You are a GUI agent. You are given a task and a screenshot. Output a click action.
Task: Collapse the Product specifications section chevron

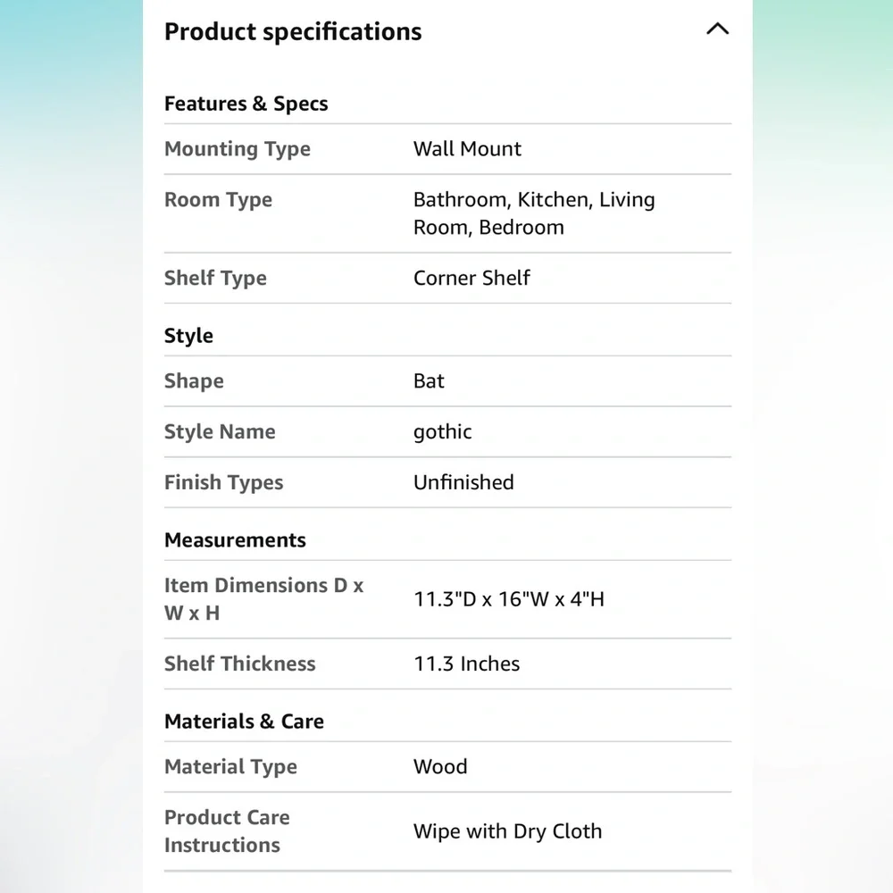(718, 29)
